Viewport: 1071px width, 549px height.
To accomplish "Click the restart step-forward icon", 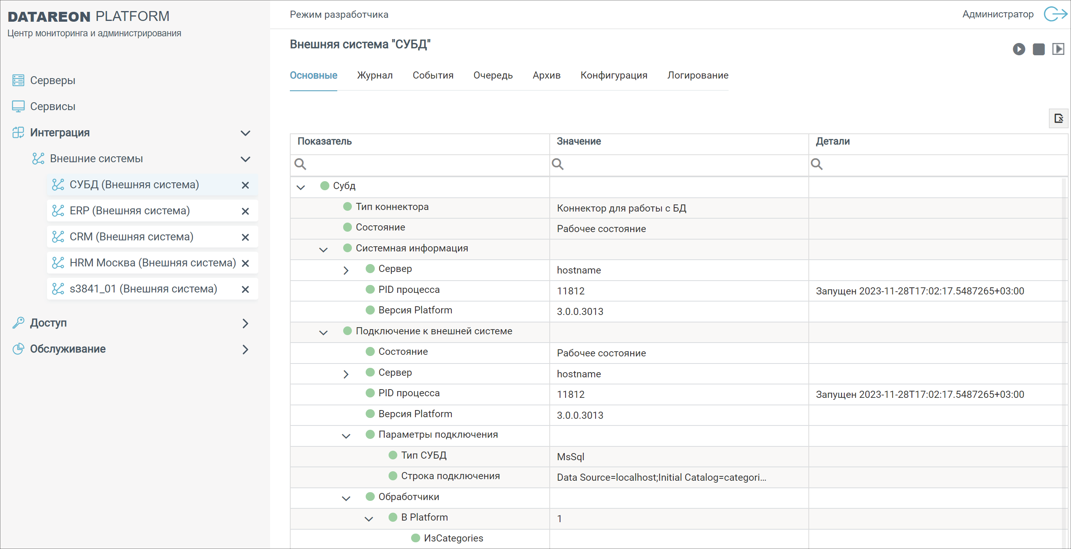I will [x=1058, y=49].
